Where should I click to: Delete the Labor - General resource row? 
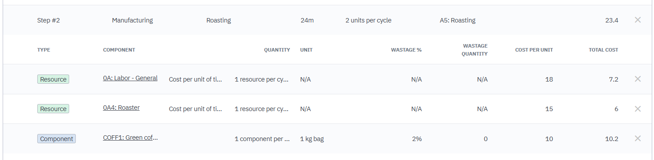coord(638,79)
